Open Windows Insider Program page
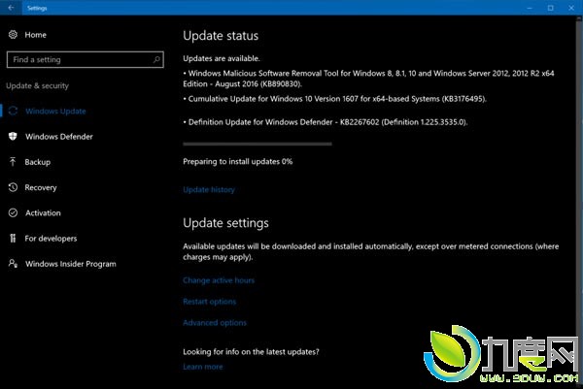583x389 pixels. [71, 264]
